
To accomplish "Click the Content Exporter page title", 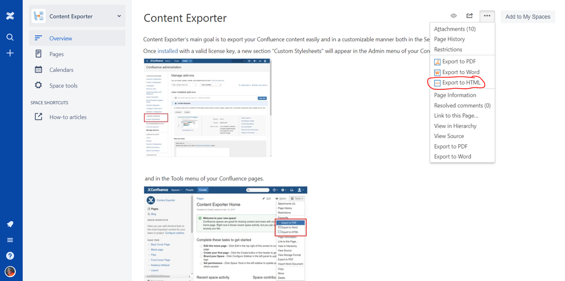I will (x=185, y=18).
